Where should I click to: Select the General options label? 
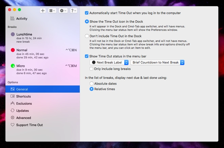pyautogui.click(x=22, y=89)
